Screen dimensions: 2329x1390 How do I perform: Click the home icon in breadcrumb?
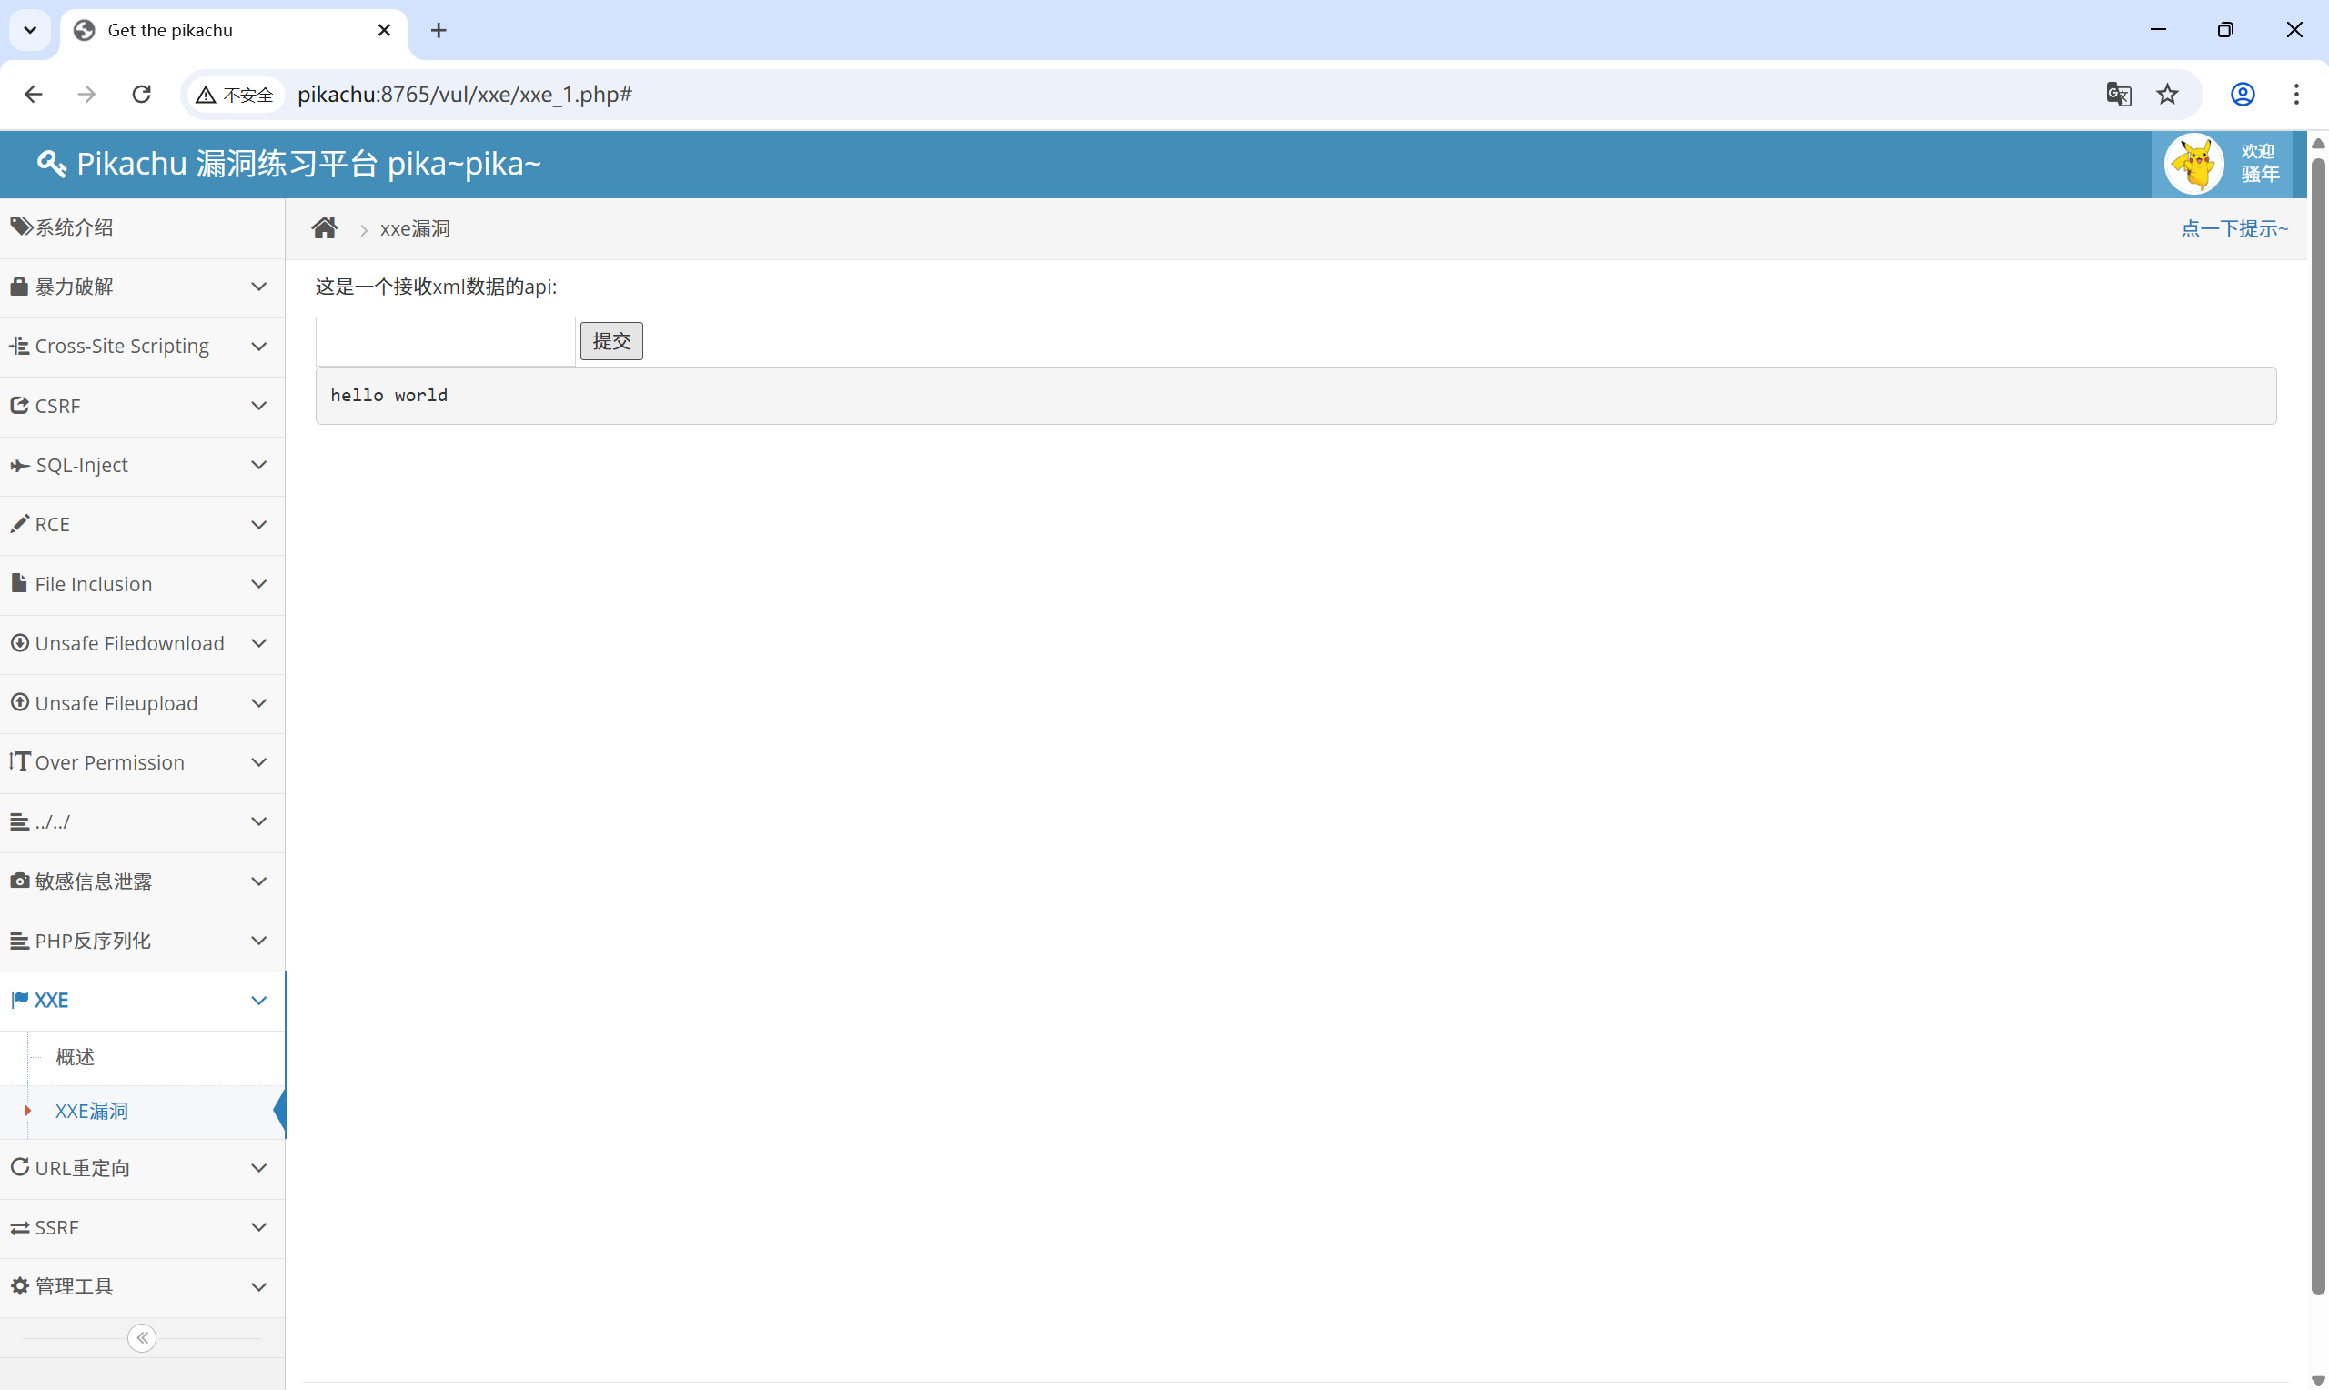324,228
